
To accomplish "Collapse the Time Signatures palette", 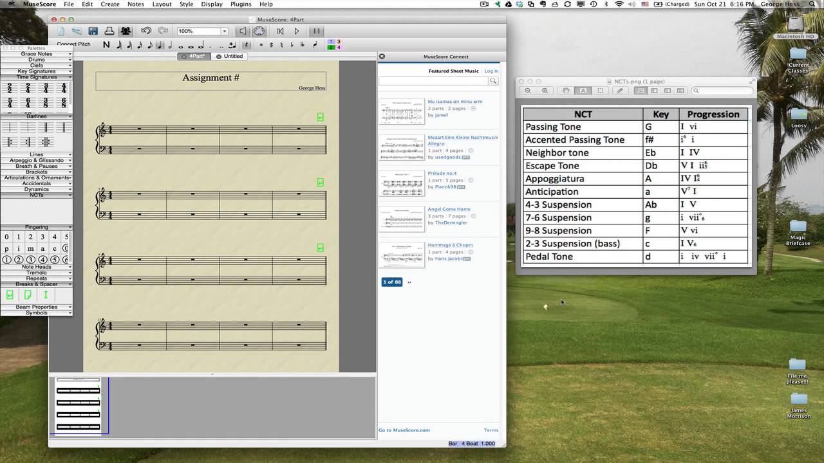I will click(37, 77).
